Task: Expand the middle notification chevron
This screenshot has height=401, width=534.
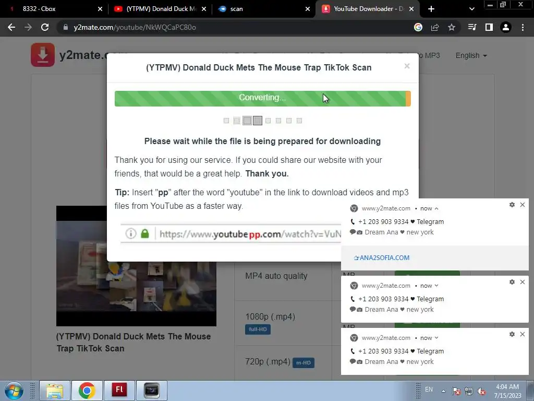Action: click(x=436, y=286)
